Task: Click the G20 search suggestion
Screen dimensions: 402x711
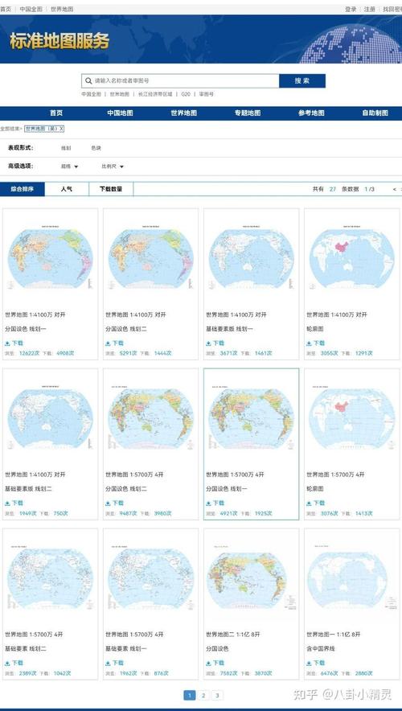Action: pyautogui.click(x=186, y=94)
